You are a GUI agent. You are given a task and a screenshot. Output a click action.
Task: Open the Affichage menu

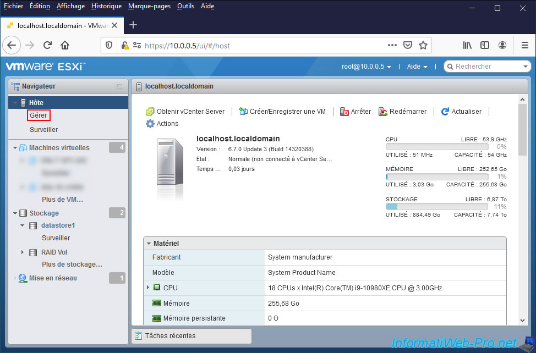(x=70, y=6)
